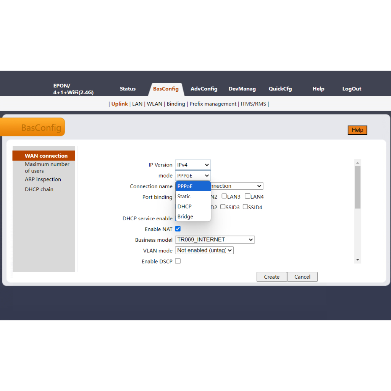Select ARP inspection in sidebar
Viewport: 391px width, 391px height.
click(43, 179)
